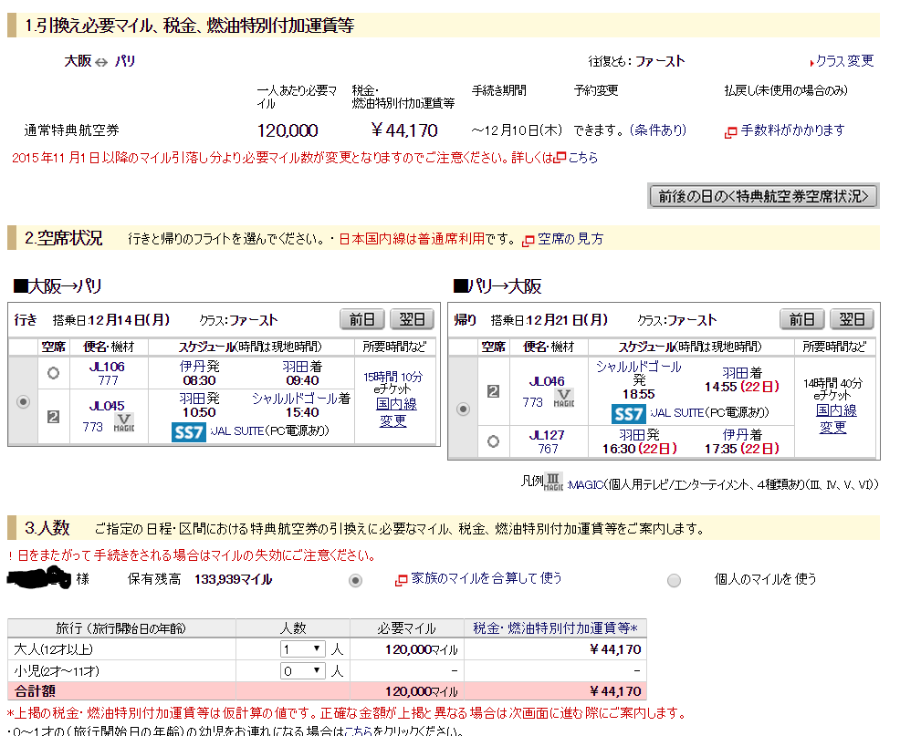The width and height of the screenshot is (900, 736).
Task: Open the 家族のマイルを合算して使う link
Action: pyautogui.click(x=487, y=578)
